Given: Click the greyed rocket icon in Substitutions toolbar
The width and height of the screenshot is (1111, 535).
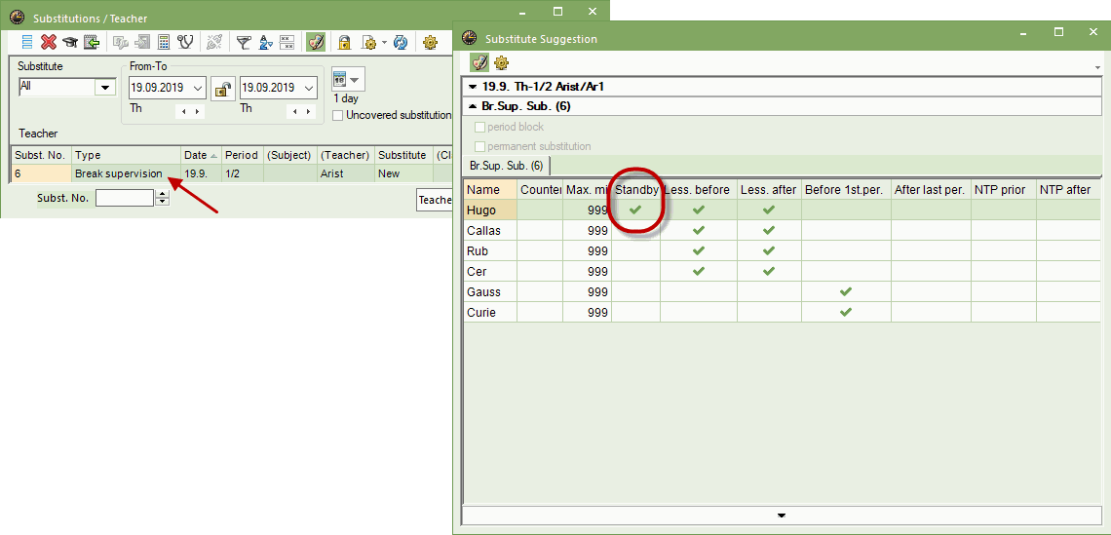Looking at the screenshot, I should pyautogui.click(x=213, y=43).
